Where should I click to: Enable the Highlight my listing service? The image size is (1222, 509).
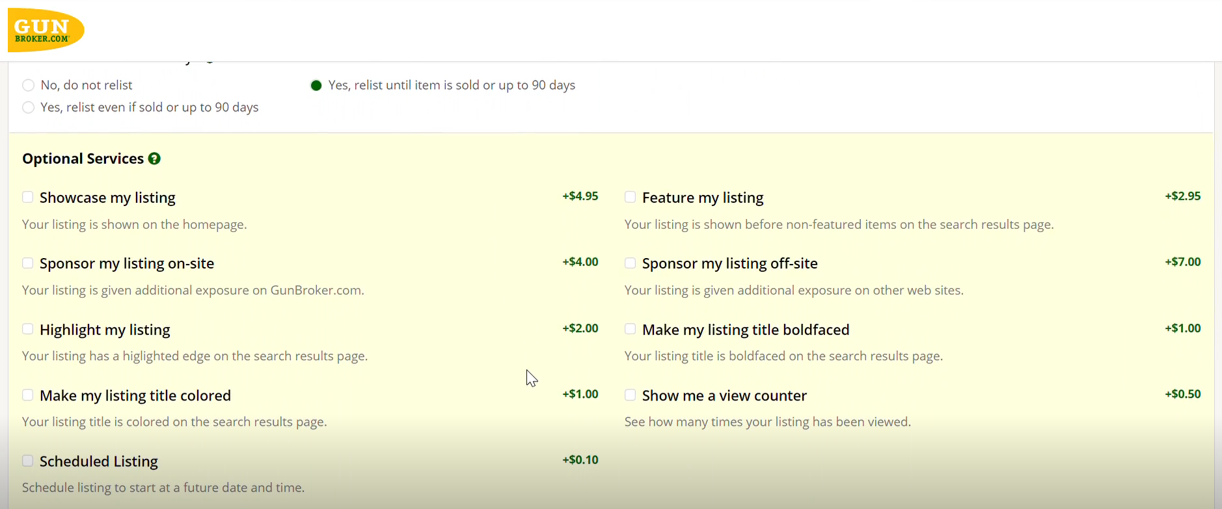point(27,329)
